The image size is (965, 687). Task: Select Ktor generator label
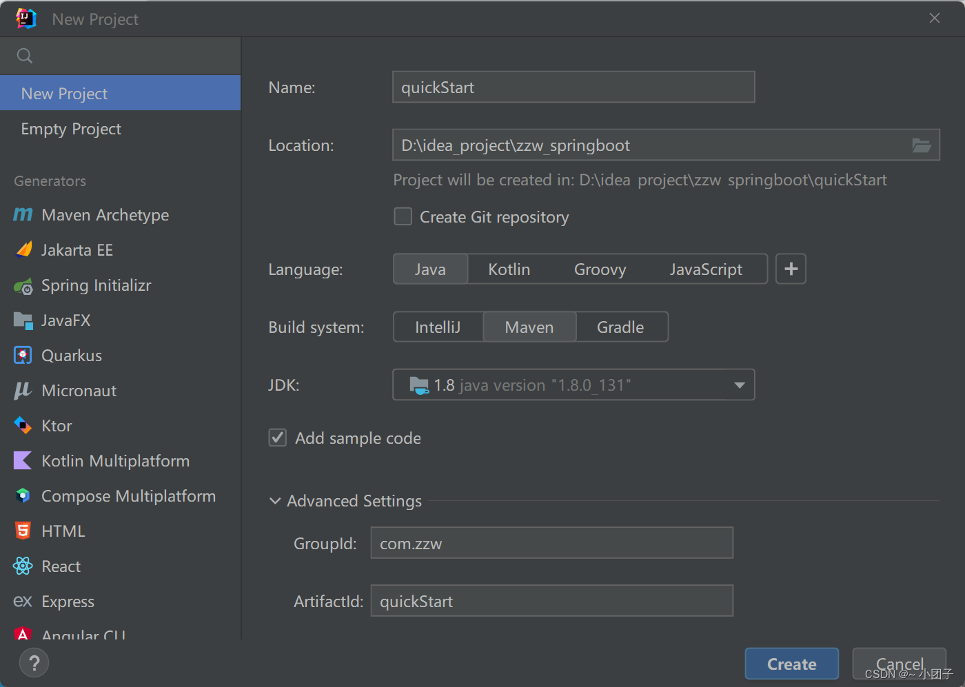(x=57, y=426)
